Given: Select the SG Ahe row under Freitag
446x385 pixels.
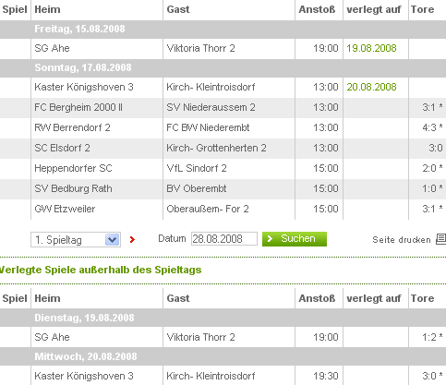Looking at the screenshot, I should (223, 48).
